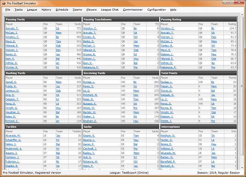Open Jarrell, S. player link
Viewport: 246px width, 177px height.
pyautogui.click(x=11, y=82)
